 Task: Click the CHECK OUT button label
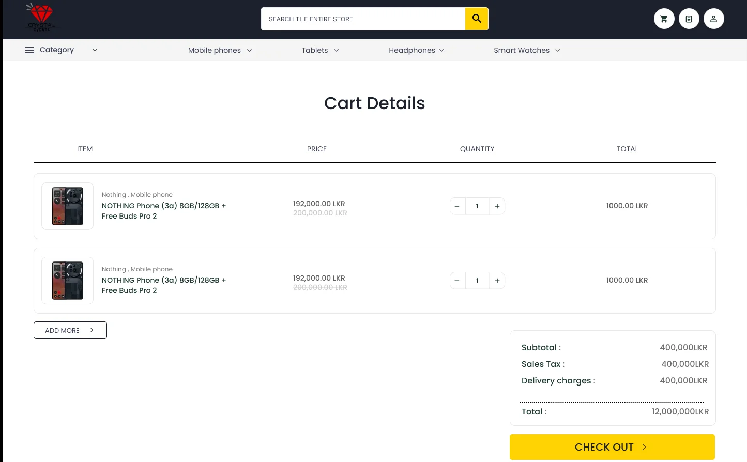point(604,447)
